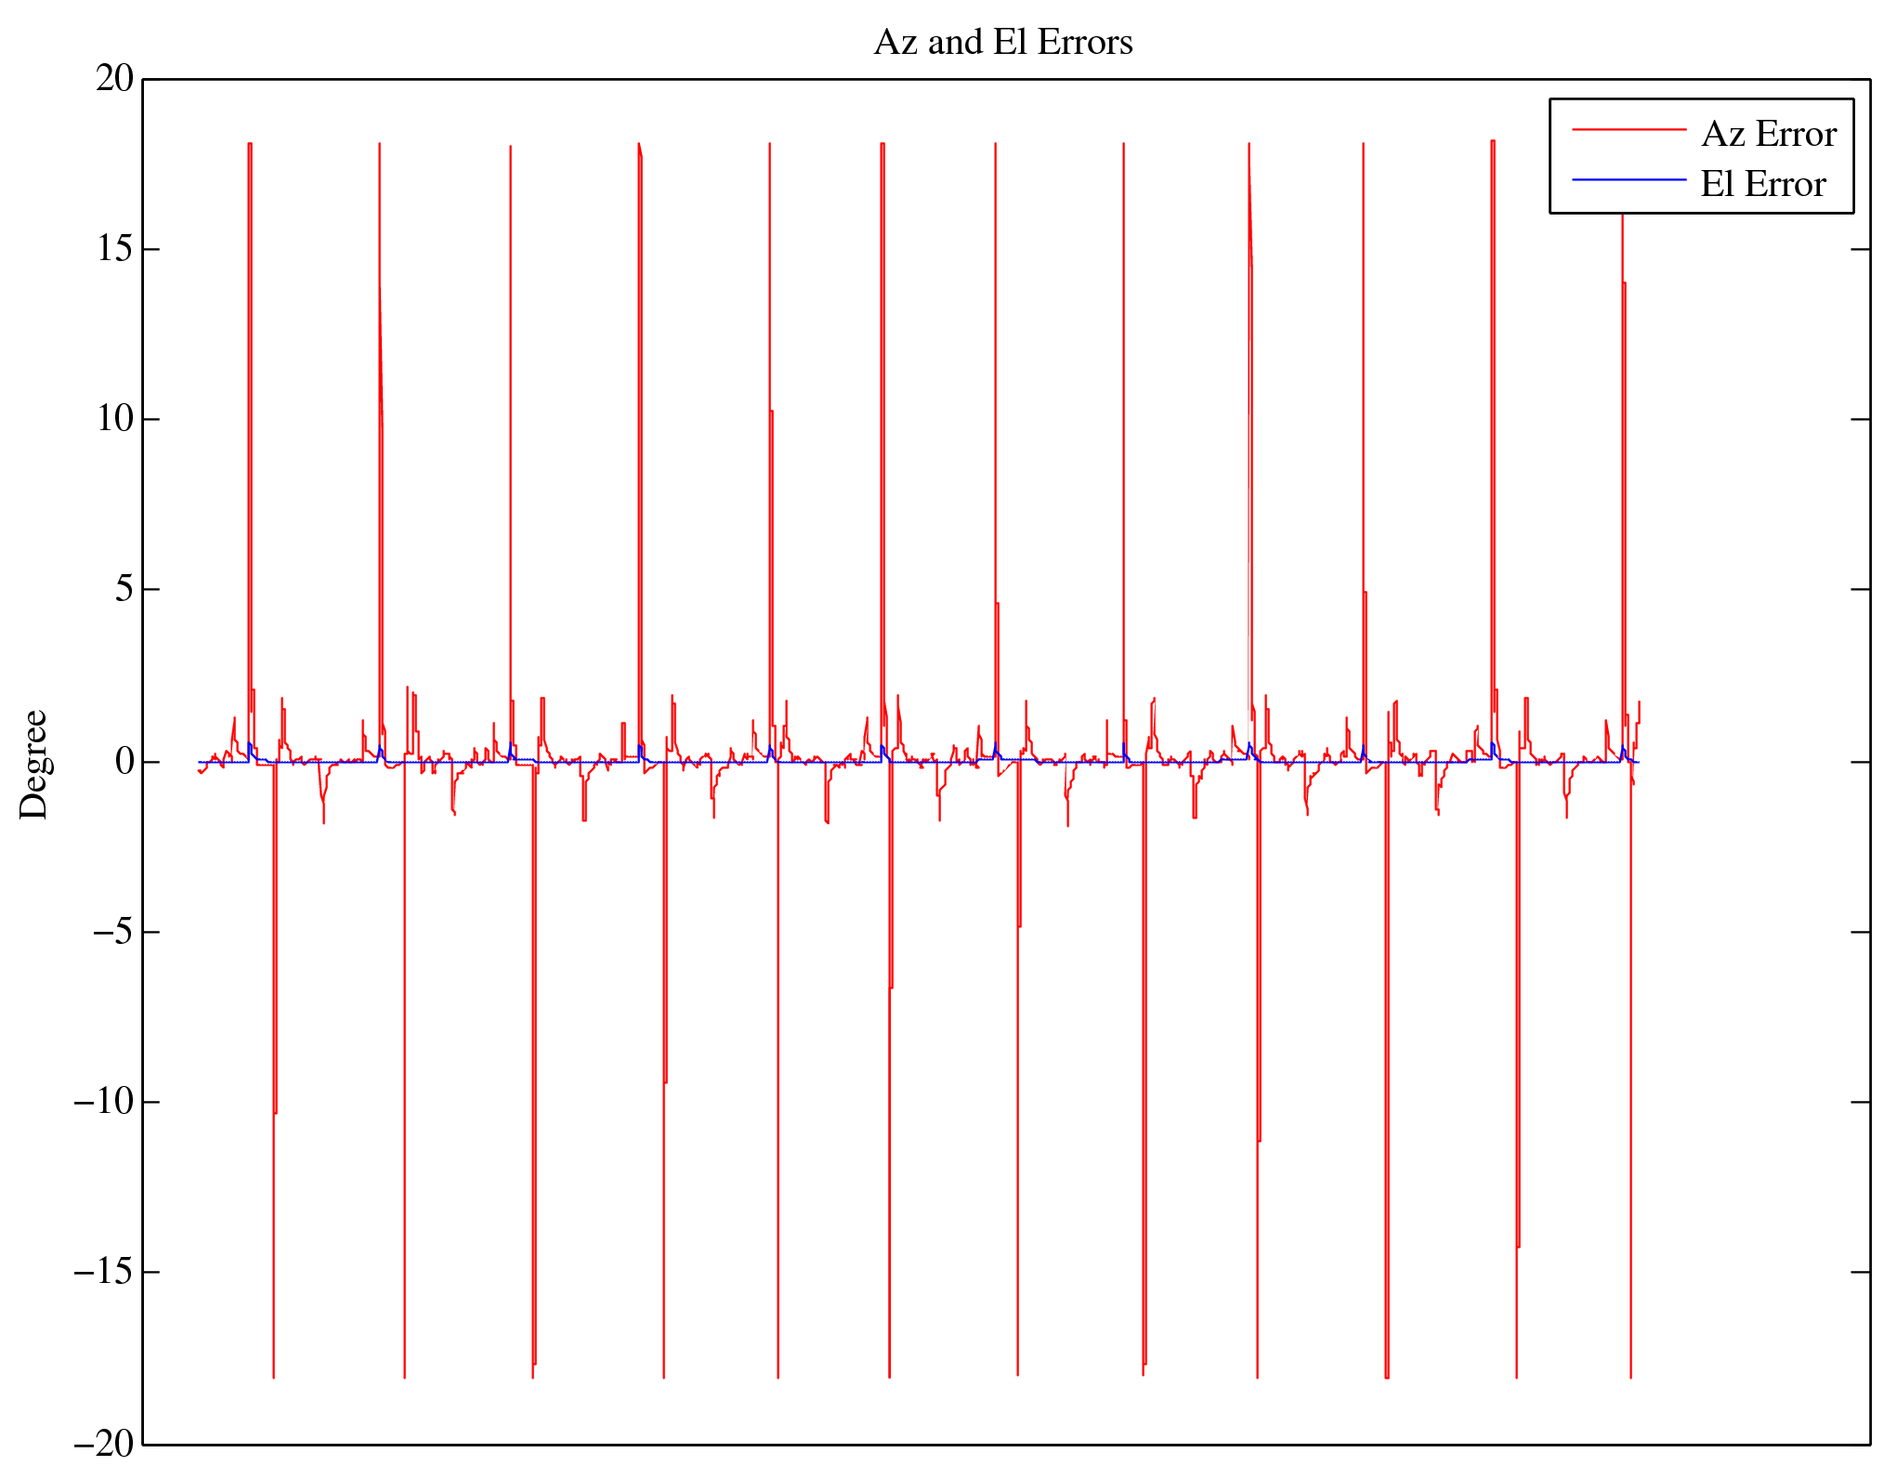Click red step at 14 degrees near right end
Image resolution: width=1897 pixels, height=1479 pixels.
[x=1624, y=283]
